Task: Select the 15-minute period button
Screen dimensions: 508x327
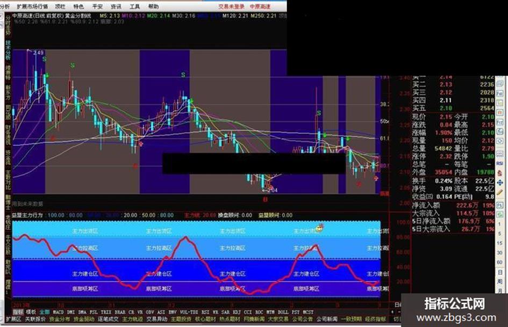Action: [x=500, y=243]
